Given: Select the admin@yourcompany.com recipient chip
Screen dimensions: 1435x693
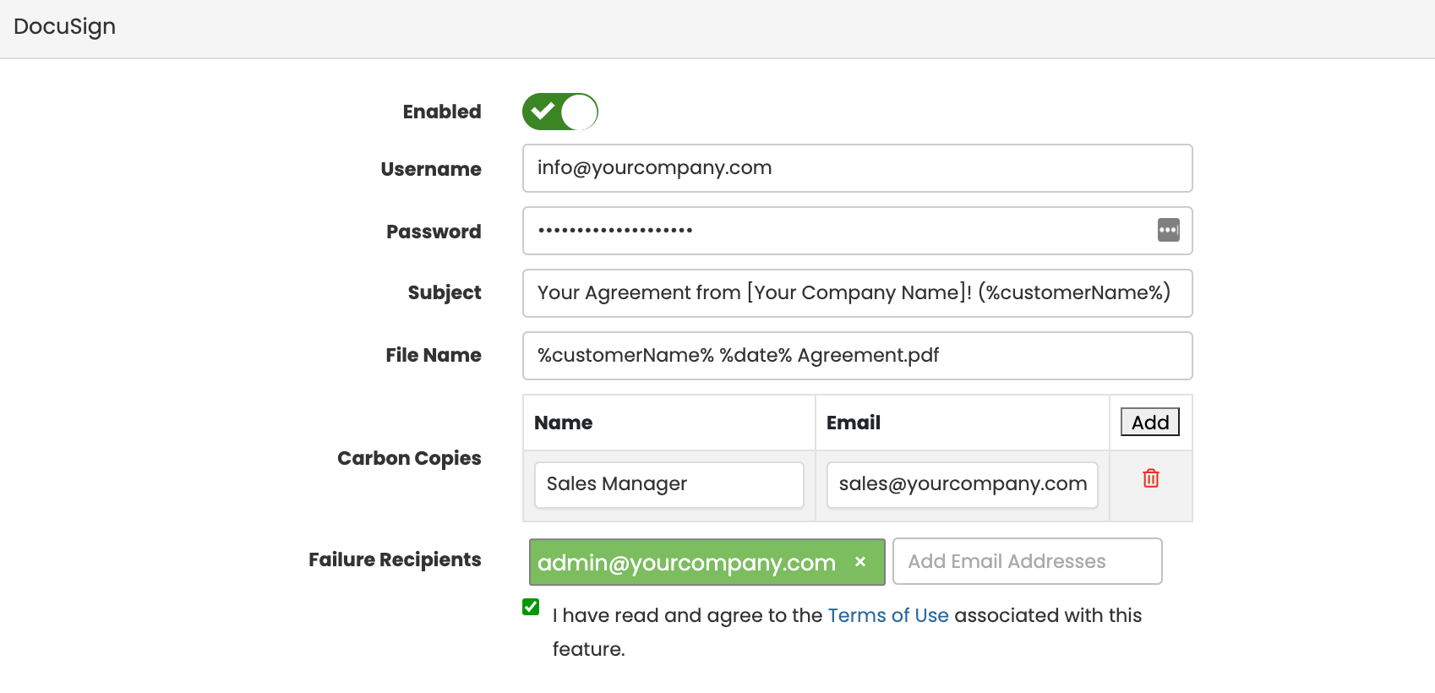Looking at the screenshot, I should (x=686, y=563).
